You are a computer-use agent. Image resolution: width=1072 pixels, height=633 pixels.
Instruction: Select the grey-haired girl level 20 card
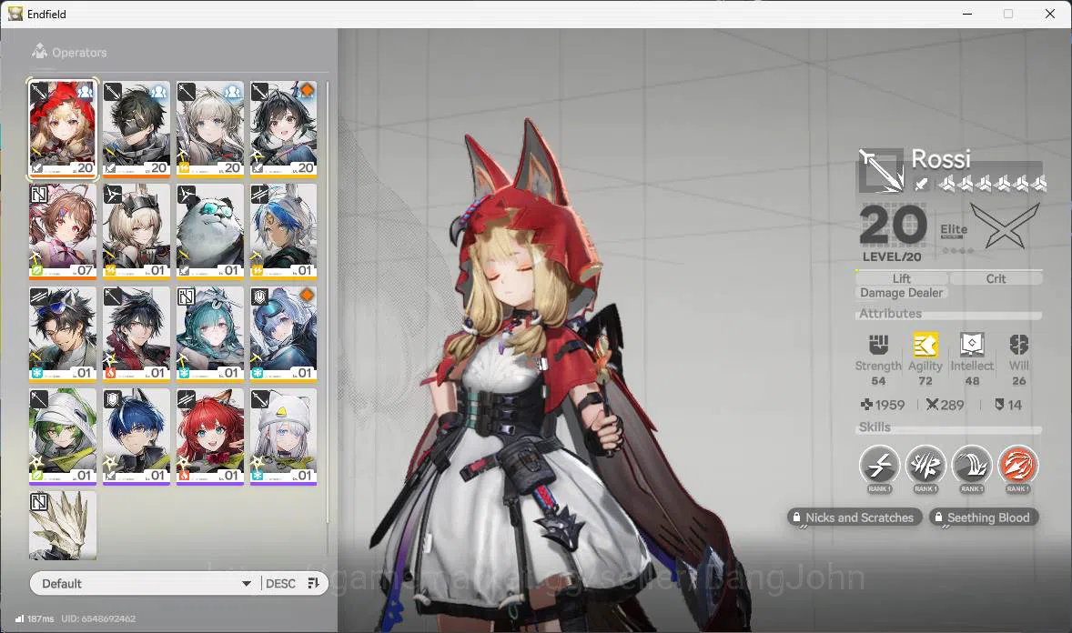[x=210, y=129]
